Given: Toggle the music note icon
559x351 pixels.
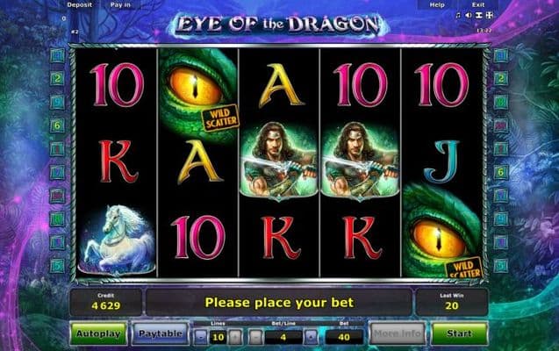Looking at the screenshot, I should click(x=458, y=15).
